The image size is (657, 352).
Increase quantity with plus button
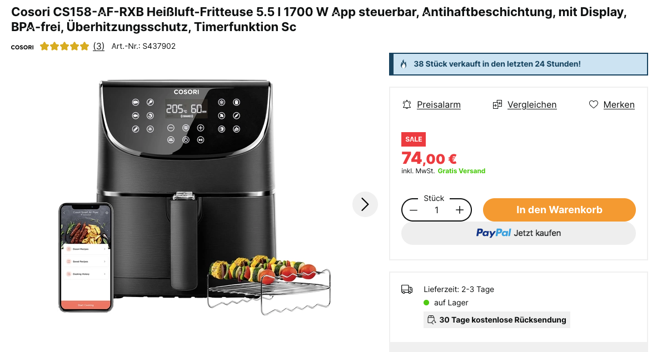coord(459,210)
